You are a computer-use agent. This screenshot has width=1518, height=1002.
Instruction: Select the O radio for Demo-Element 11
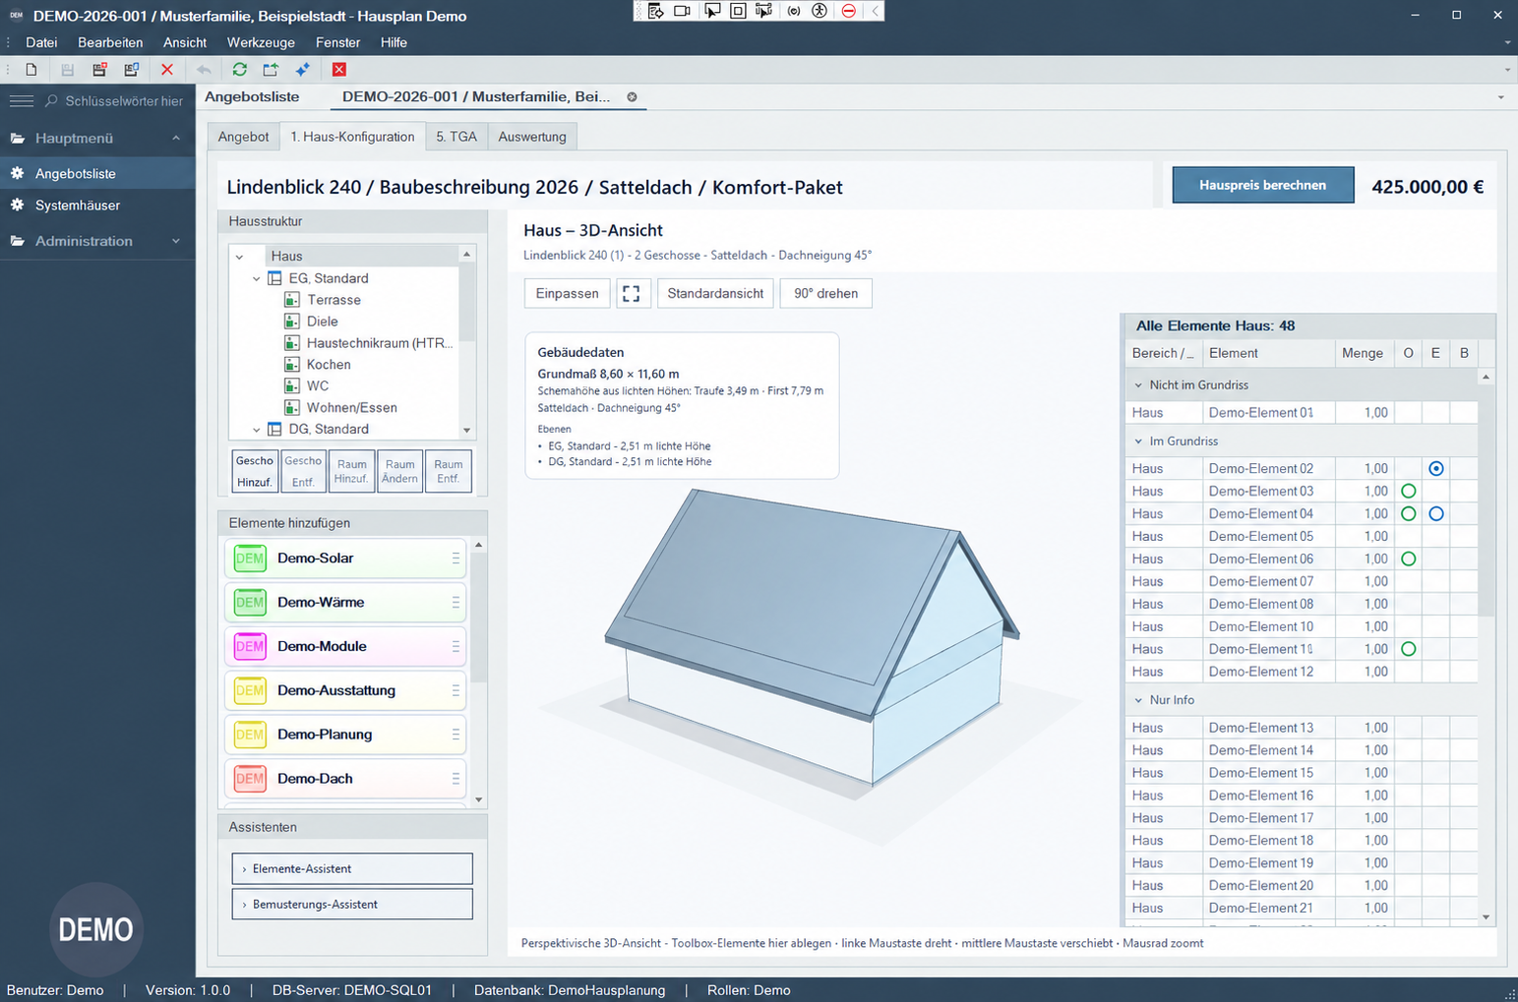1409,650
